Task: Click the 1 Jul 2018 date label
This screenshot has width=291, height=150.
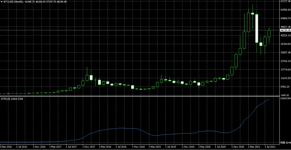Action: click(121, 146)
